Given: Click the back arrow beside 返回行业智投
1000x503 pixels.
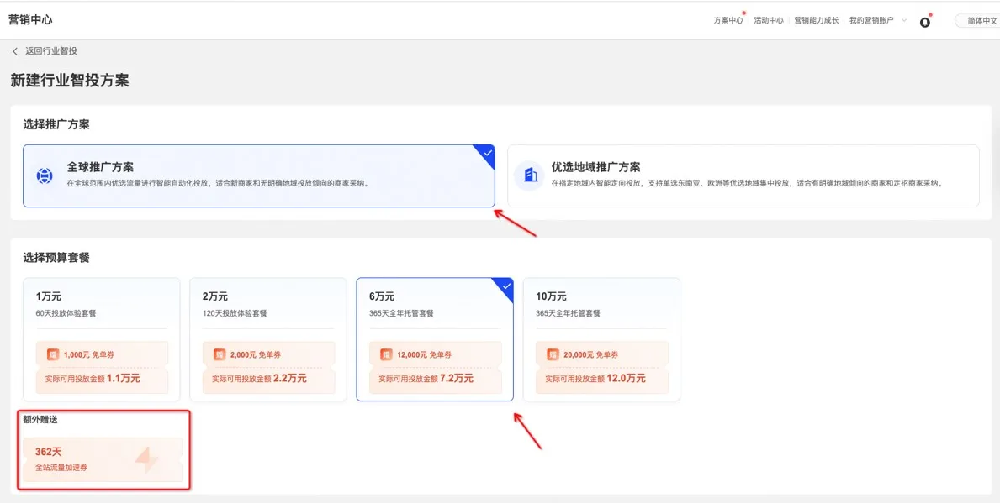Looking at the screenshot, I should pos(15,51).
